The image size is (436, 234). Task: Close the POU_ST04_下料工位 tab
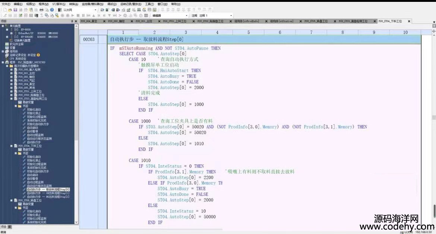coord(409,21)
